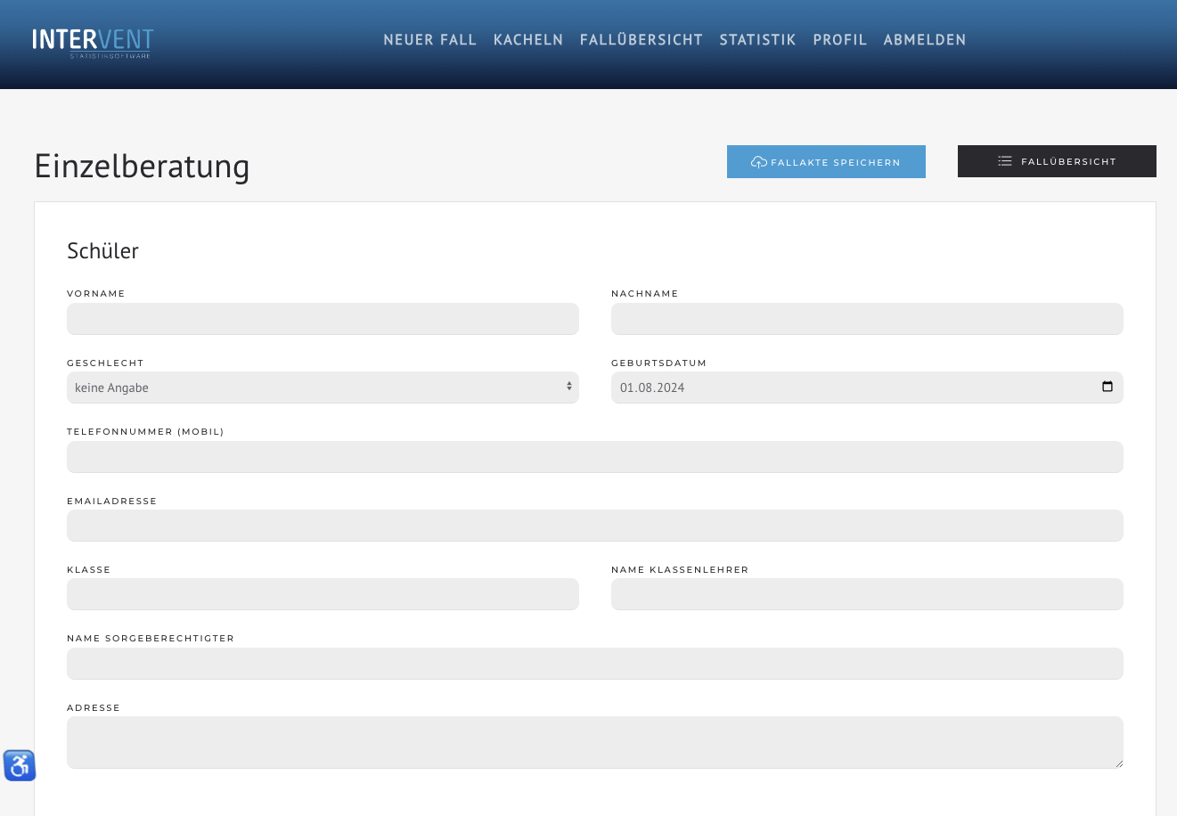Log out via Abmelden
Viewport: 1177px width, 816px height.
coord(924,40)
